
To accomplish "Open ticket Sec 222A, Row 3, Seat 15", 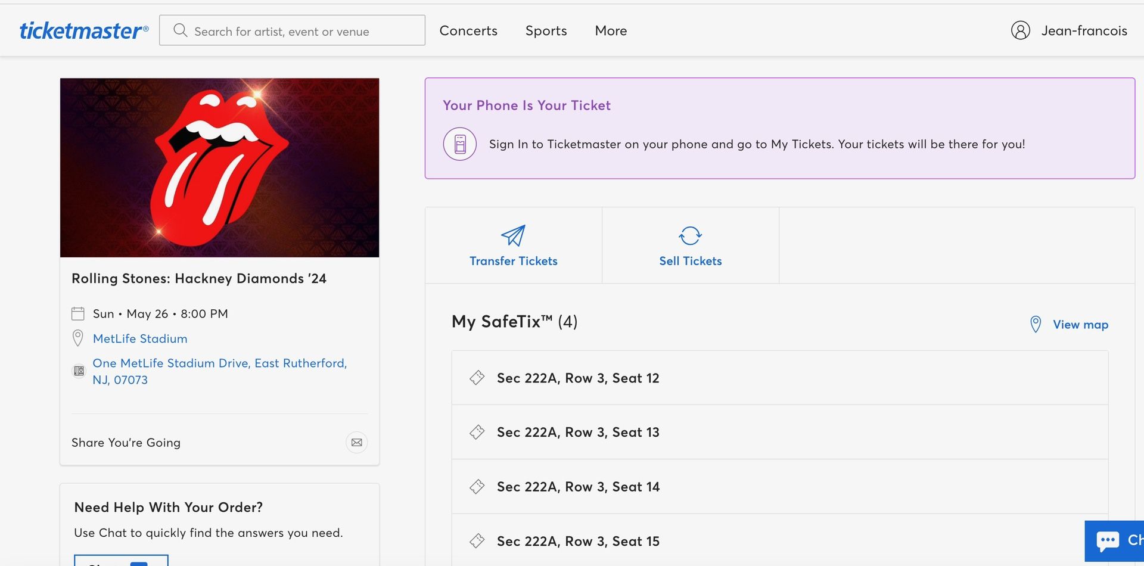I will pos(780,540).
